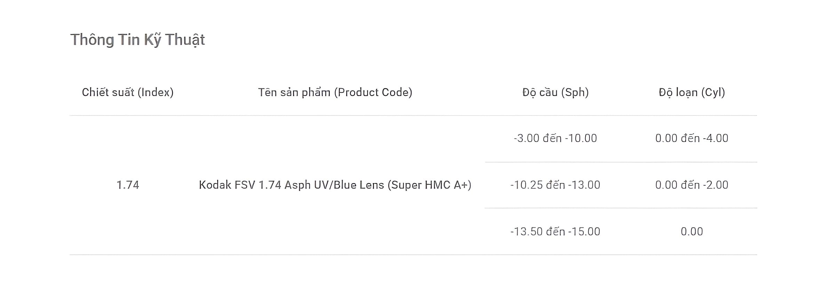Click the 'Độ loạn (Cyl)' column header
835x308 pixels.
(692, 92)
